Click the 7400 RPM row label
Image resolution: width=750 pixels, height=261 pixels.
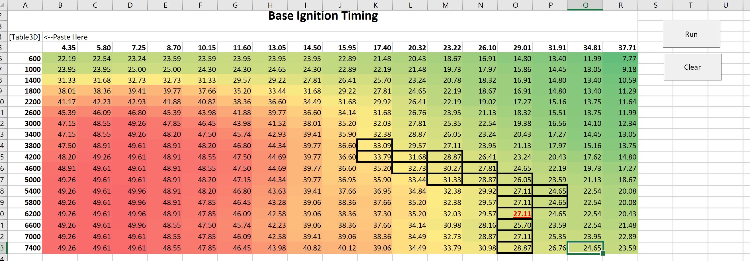(x=32, y=248)
